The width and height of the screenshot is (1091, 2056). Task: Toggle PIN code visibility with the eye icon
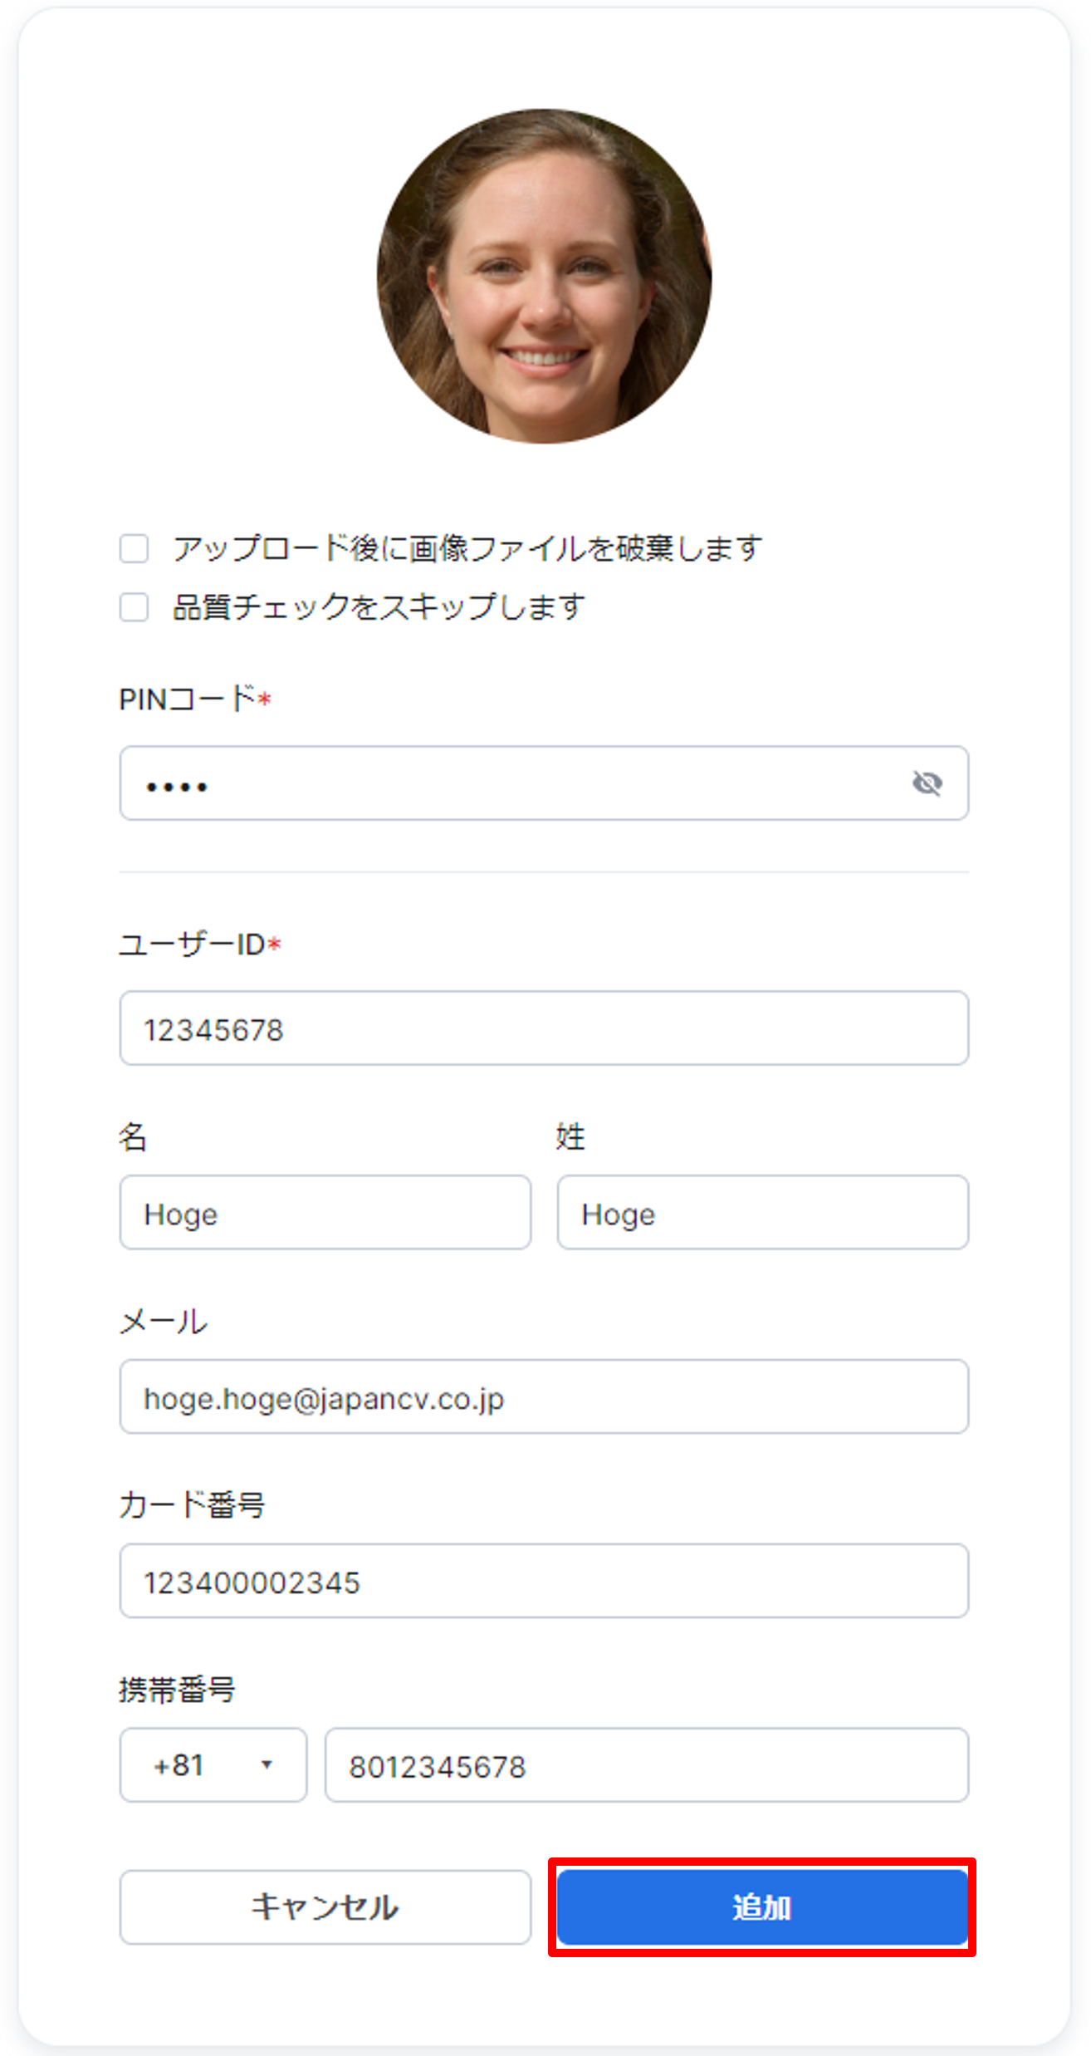(927, 782)
